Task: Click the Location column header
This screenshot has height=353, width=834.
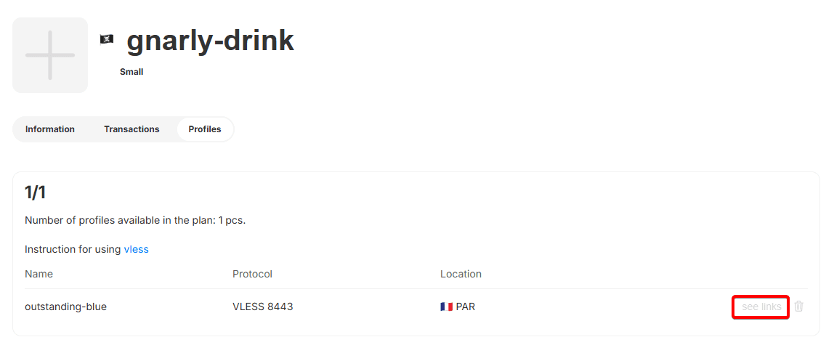Action: point(461,274)
